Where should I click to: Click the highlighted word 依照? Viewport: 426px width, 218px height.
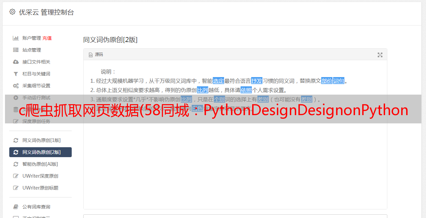246,90
